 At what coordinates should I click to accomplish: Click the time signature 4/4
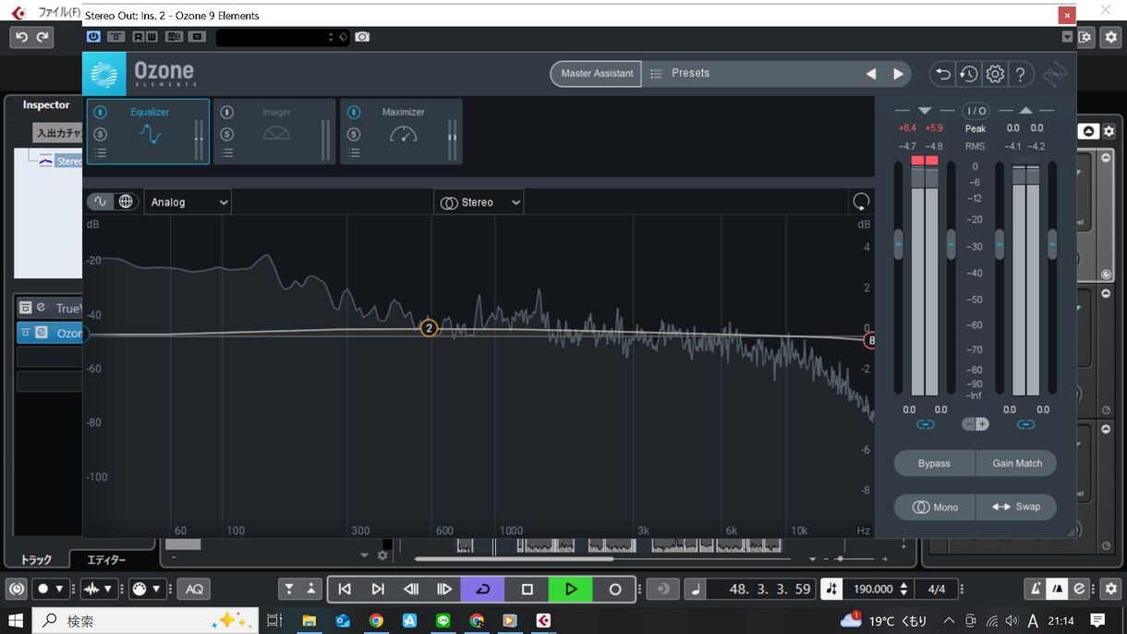click(937, 589)
